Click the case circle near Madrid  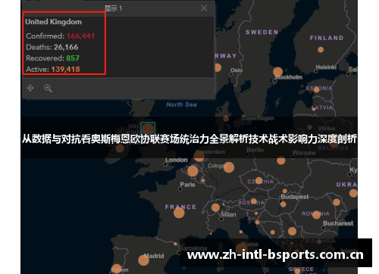point(143,260)
